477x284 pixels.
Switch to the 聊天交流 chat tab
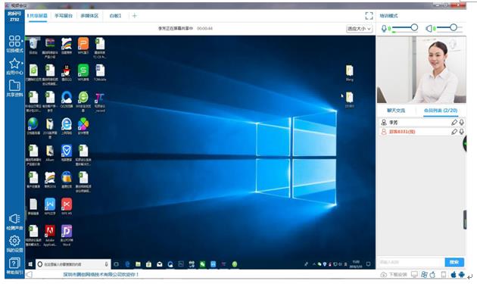click(x=396, y=111)
